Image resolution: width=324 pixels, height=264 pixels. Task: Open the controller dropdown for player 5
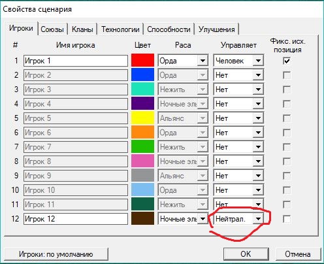[x=238, y=118]
